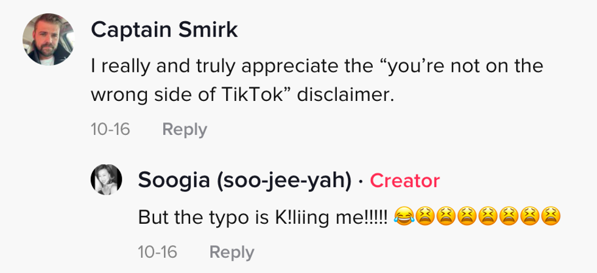Click the first weary face emoji
This screenshot has height=273, width=597.
[425, 216]
